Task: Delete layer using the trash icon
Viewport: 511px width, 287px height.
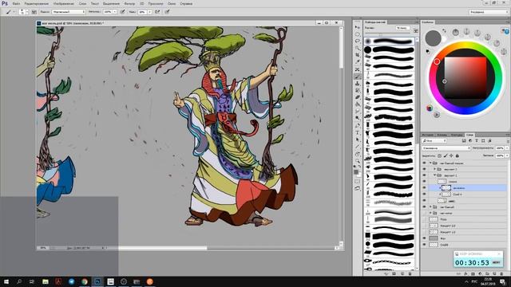Action: point(502,274)
